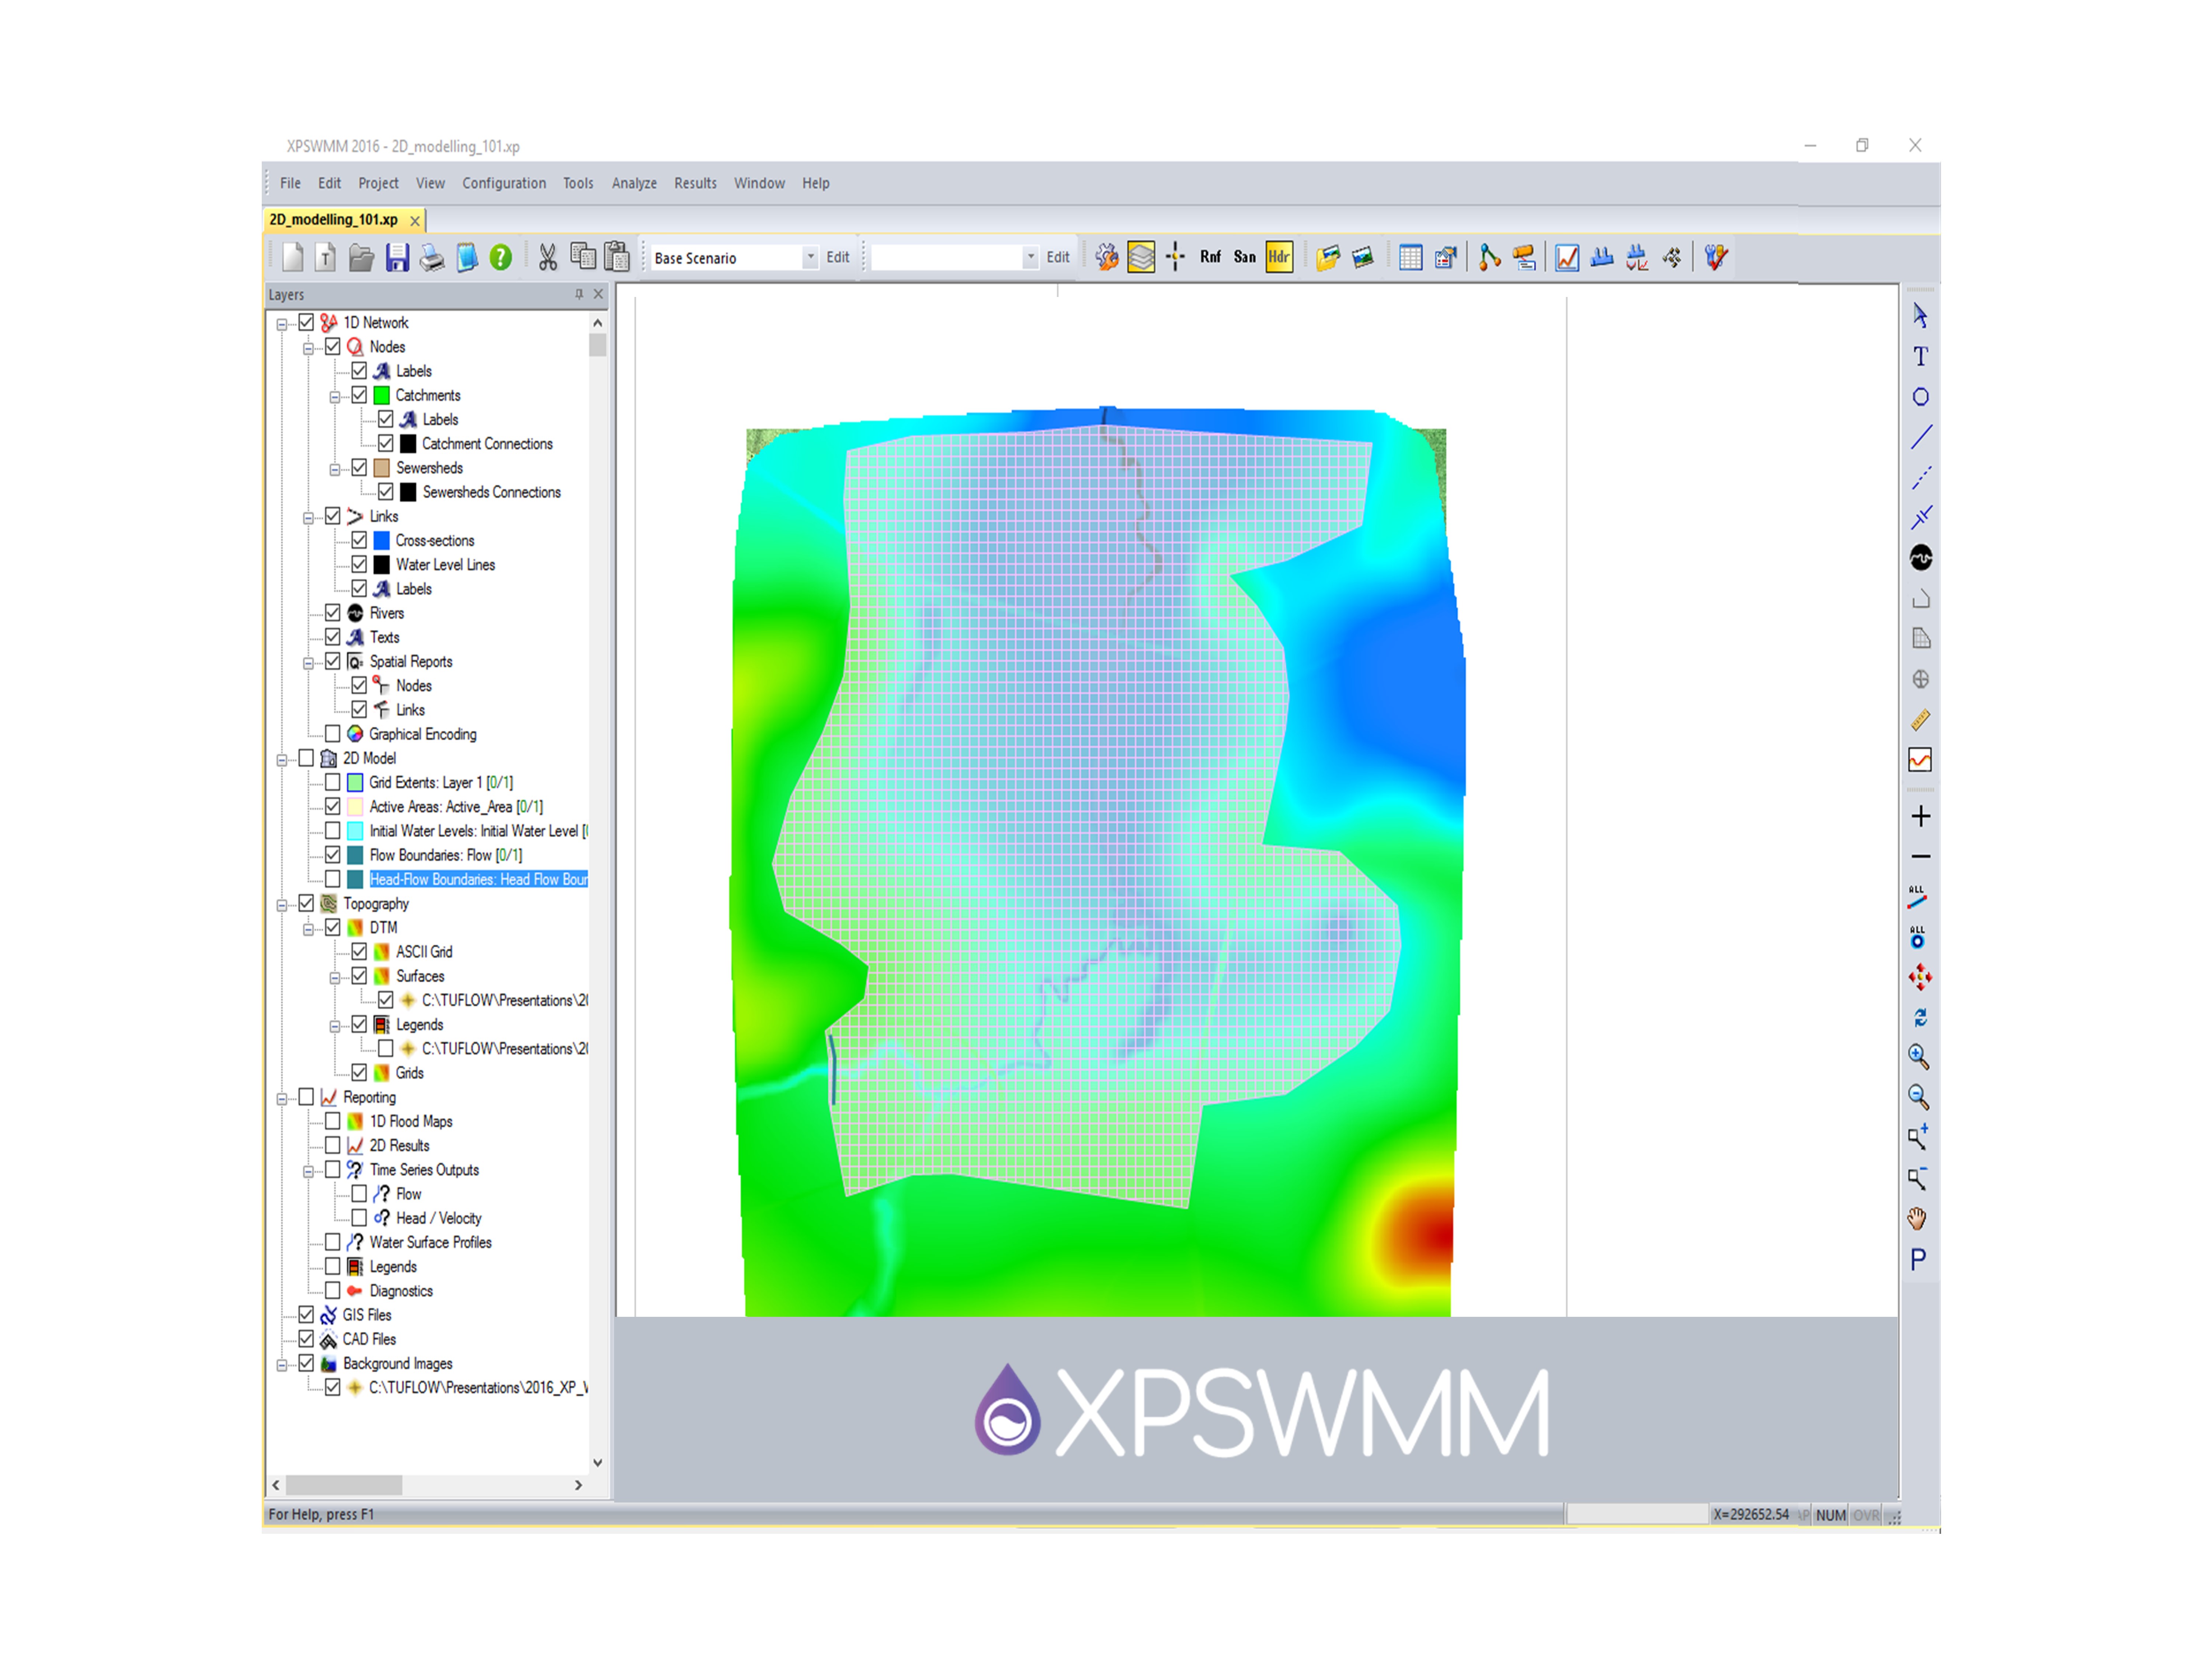Enable the Graphical Encoding checkbox
2212x1658 pixels.
333,734
